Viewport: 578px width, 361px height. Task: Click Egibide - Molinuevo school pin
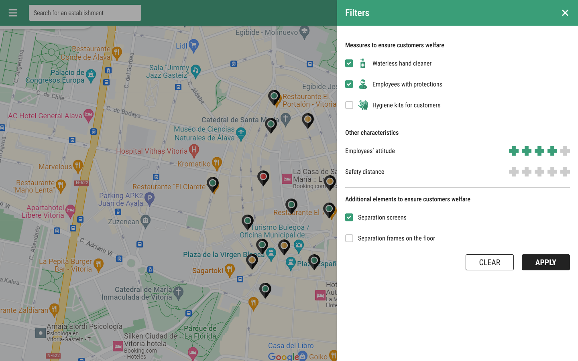(305, 32)
